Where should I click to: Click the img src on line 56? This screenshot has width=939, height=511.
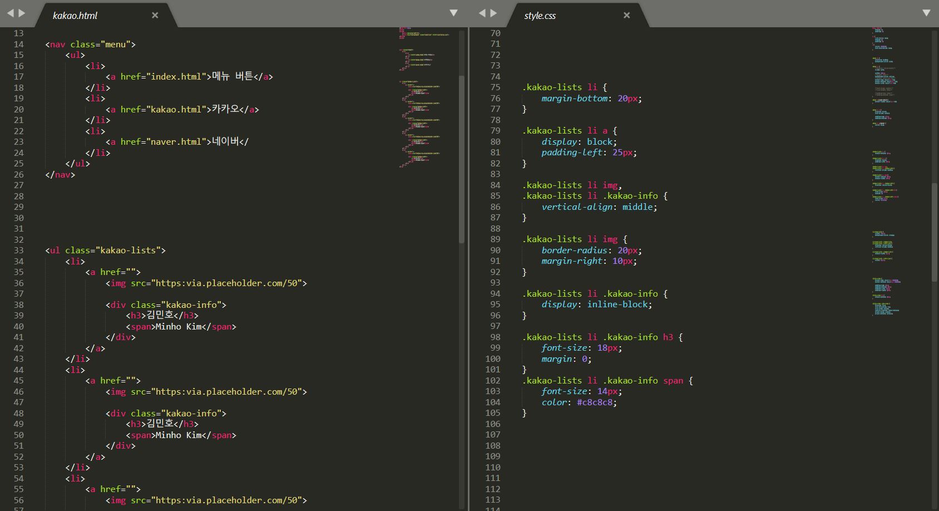pos(206,500)
